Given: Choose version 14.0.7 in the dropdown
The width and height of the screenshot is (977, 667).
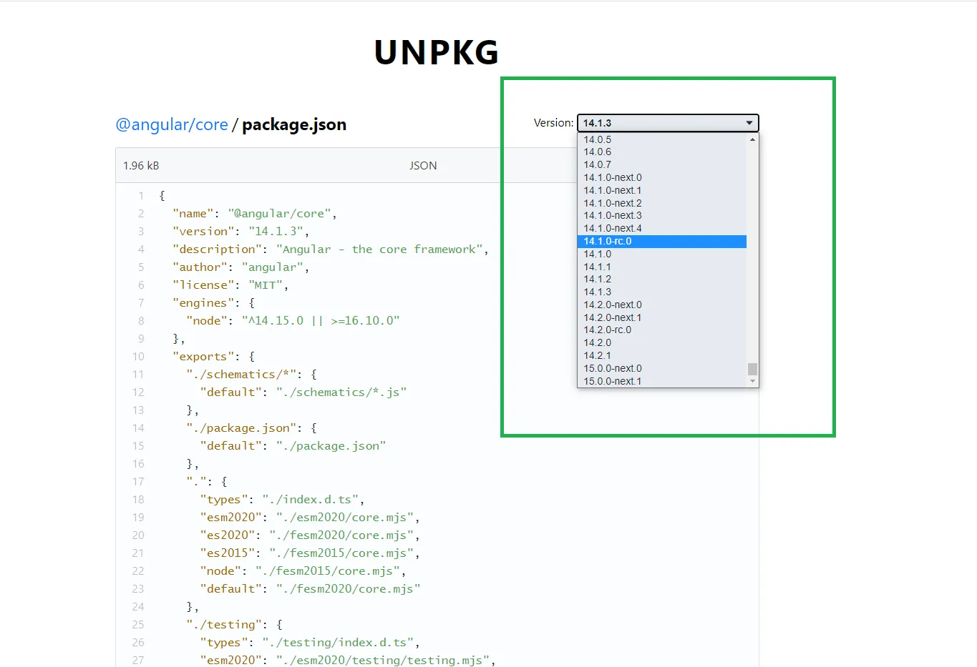Looking at the screenshot, I should (x=662, y=164).
